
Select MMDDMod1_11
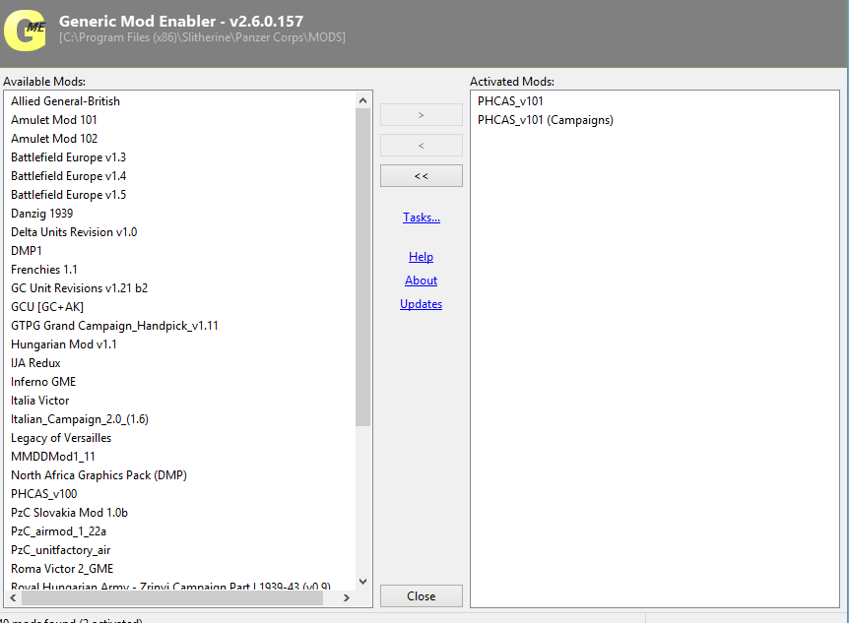(53, 457)
